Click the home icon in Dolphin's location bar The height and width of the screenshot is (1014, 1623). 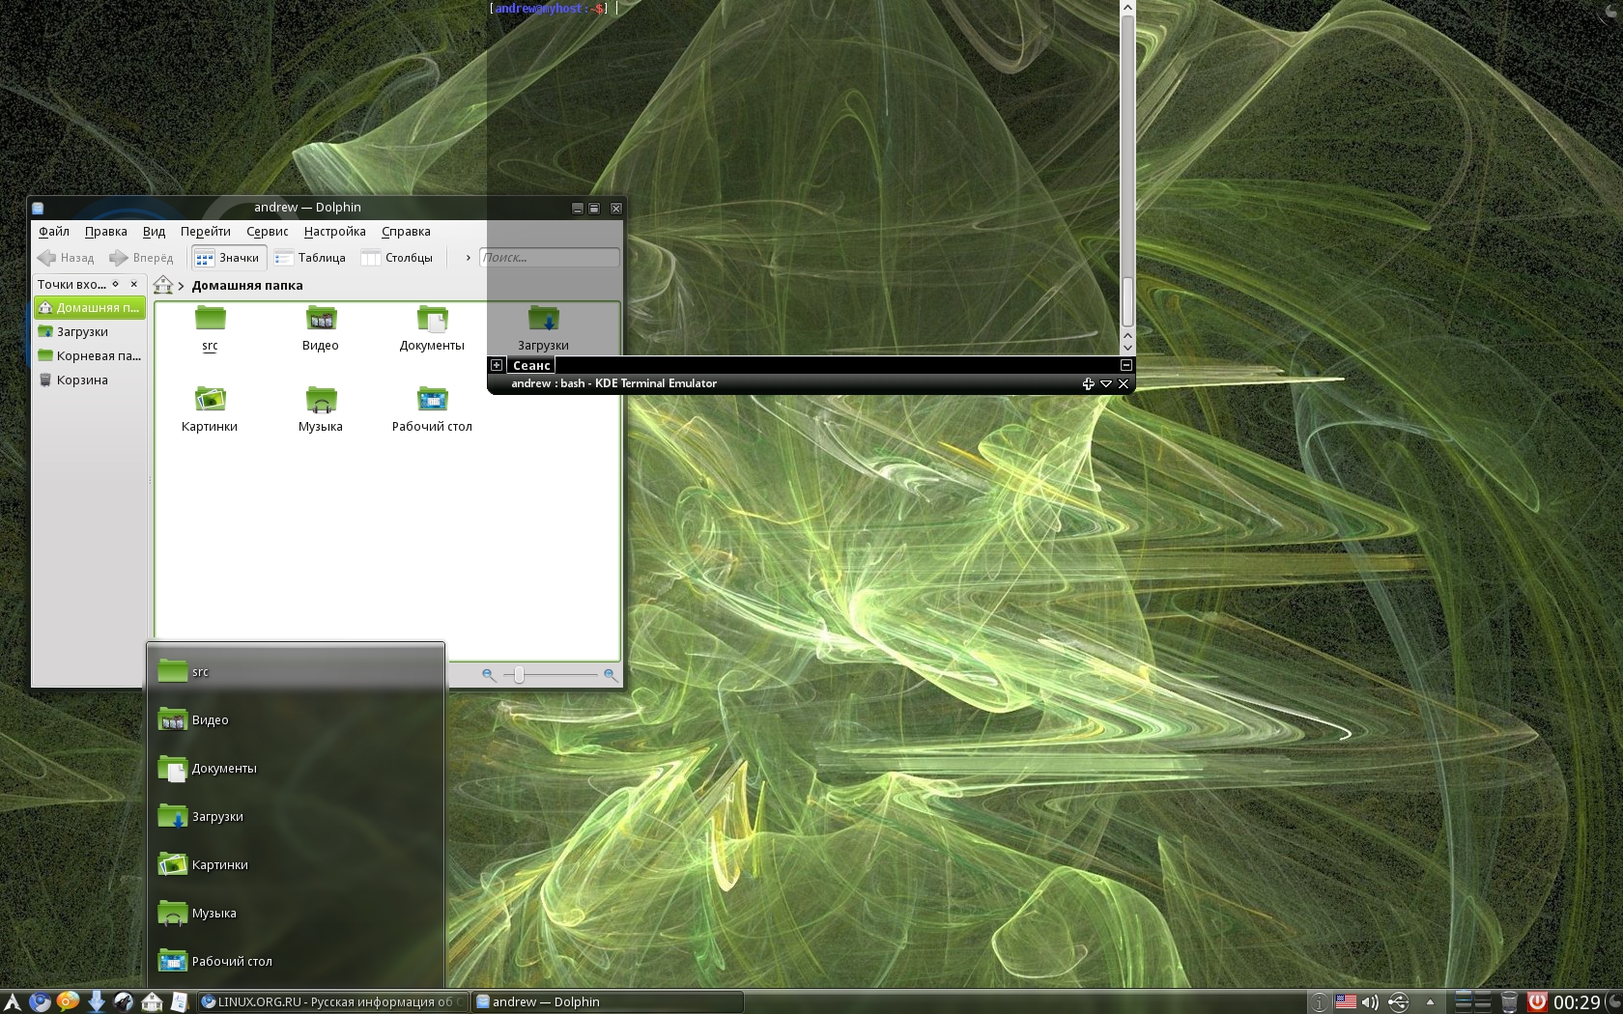(x=163, y=285)
